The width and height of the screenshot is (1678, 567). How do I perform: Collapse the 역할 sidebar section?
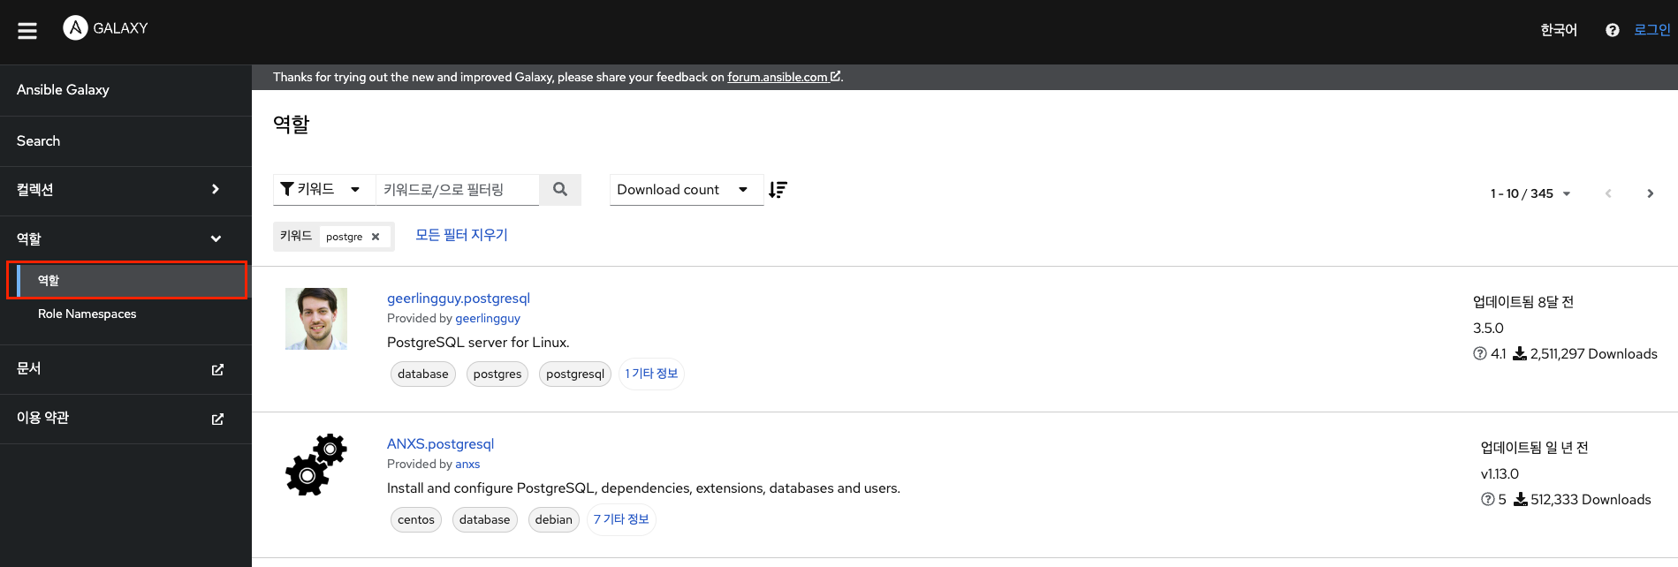[125, 239]
